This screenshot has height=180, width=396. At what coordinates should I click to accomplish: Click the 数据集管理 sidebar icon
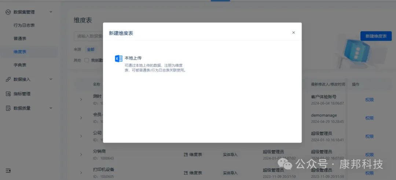8,12
